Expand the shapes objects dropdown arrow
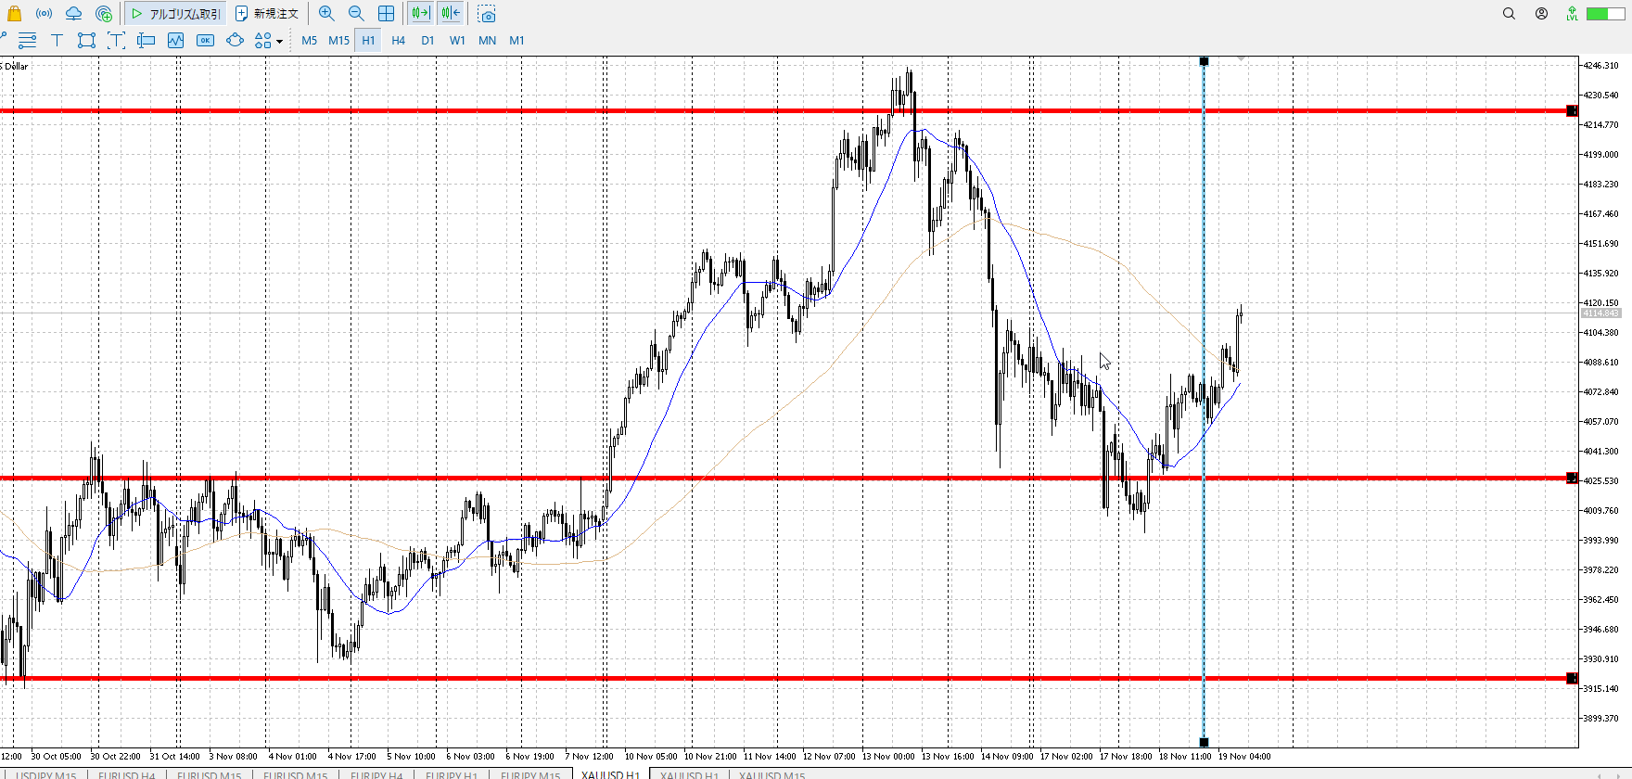Image resolution: width=1632 pixels, height=779 pixels. tap(279, 41)
